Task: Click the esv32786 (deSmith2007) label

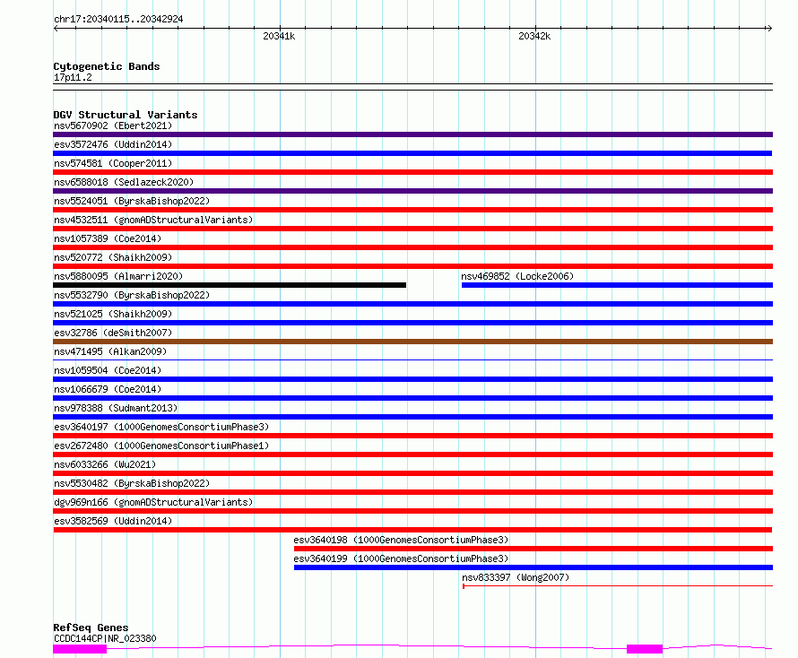Action: click(x=113, y=333)
